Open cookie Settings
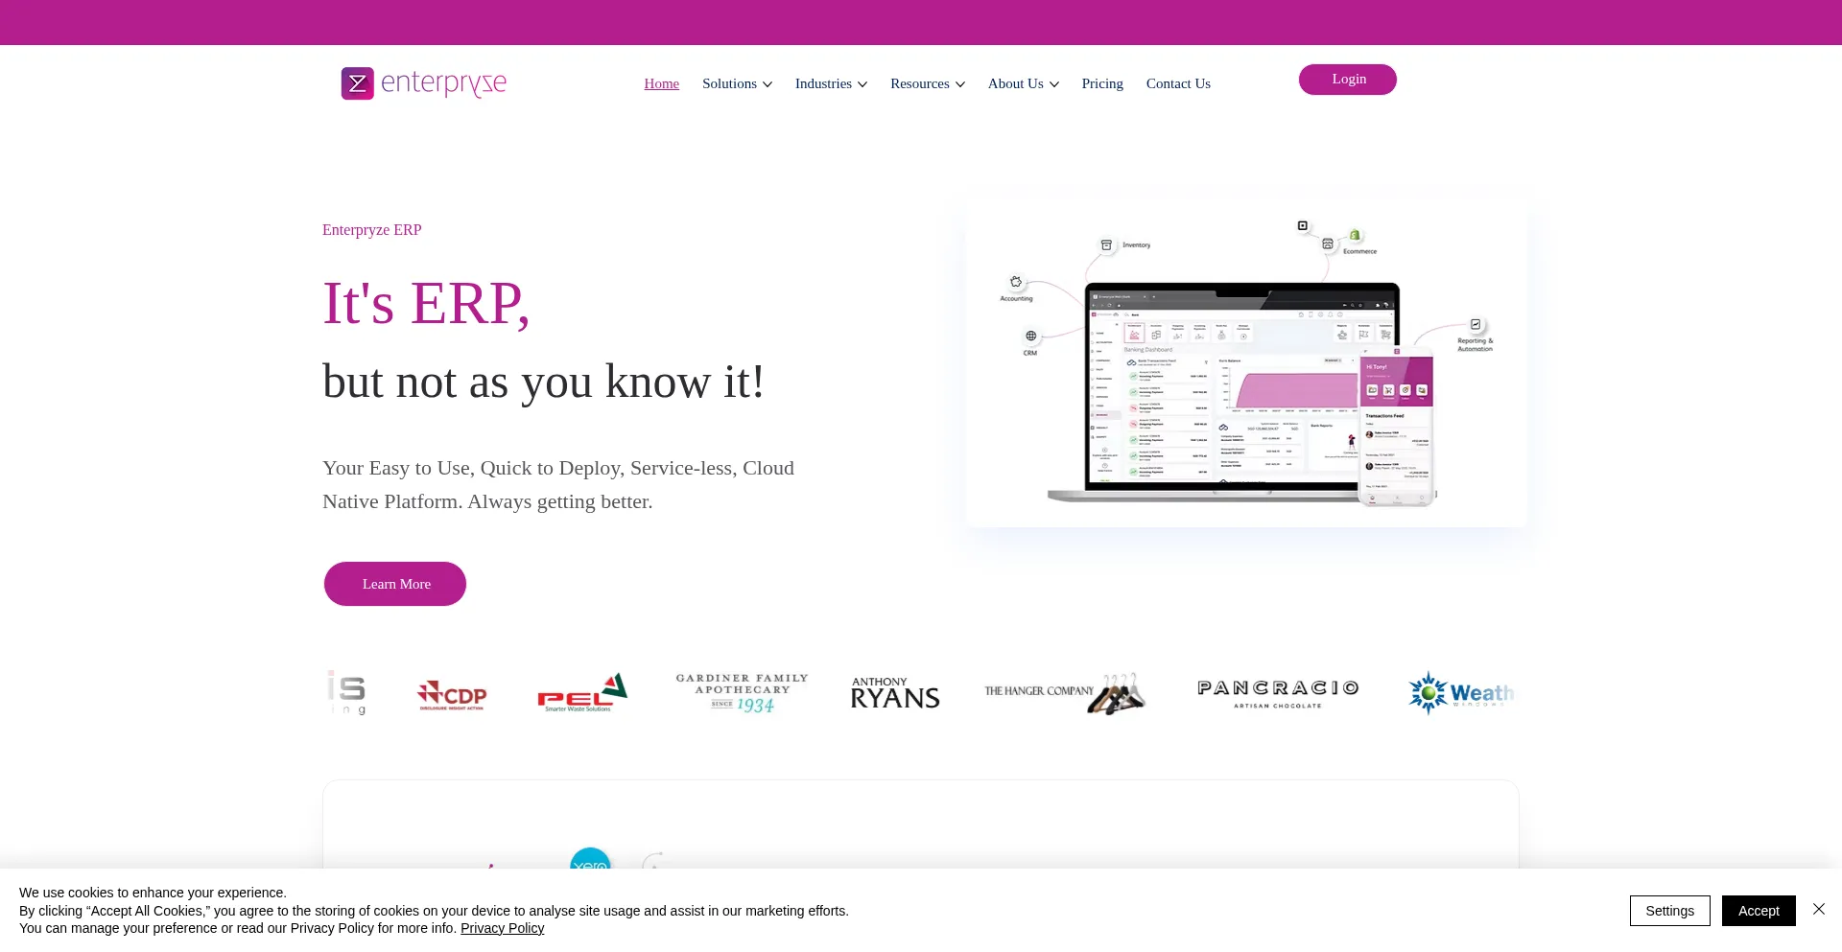 1669,911
